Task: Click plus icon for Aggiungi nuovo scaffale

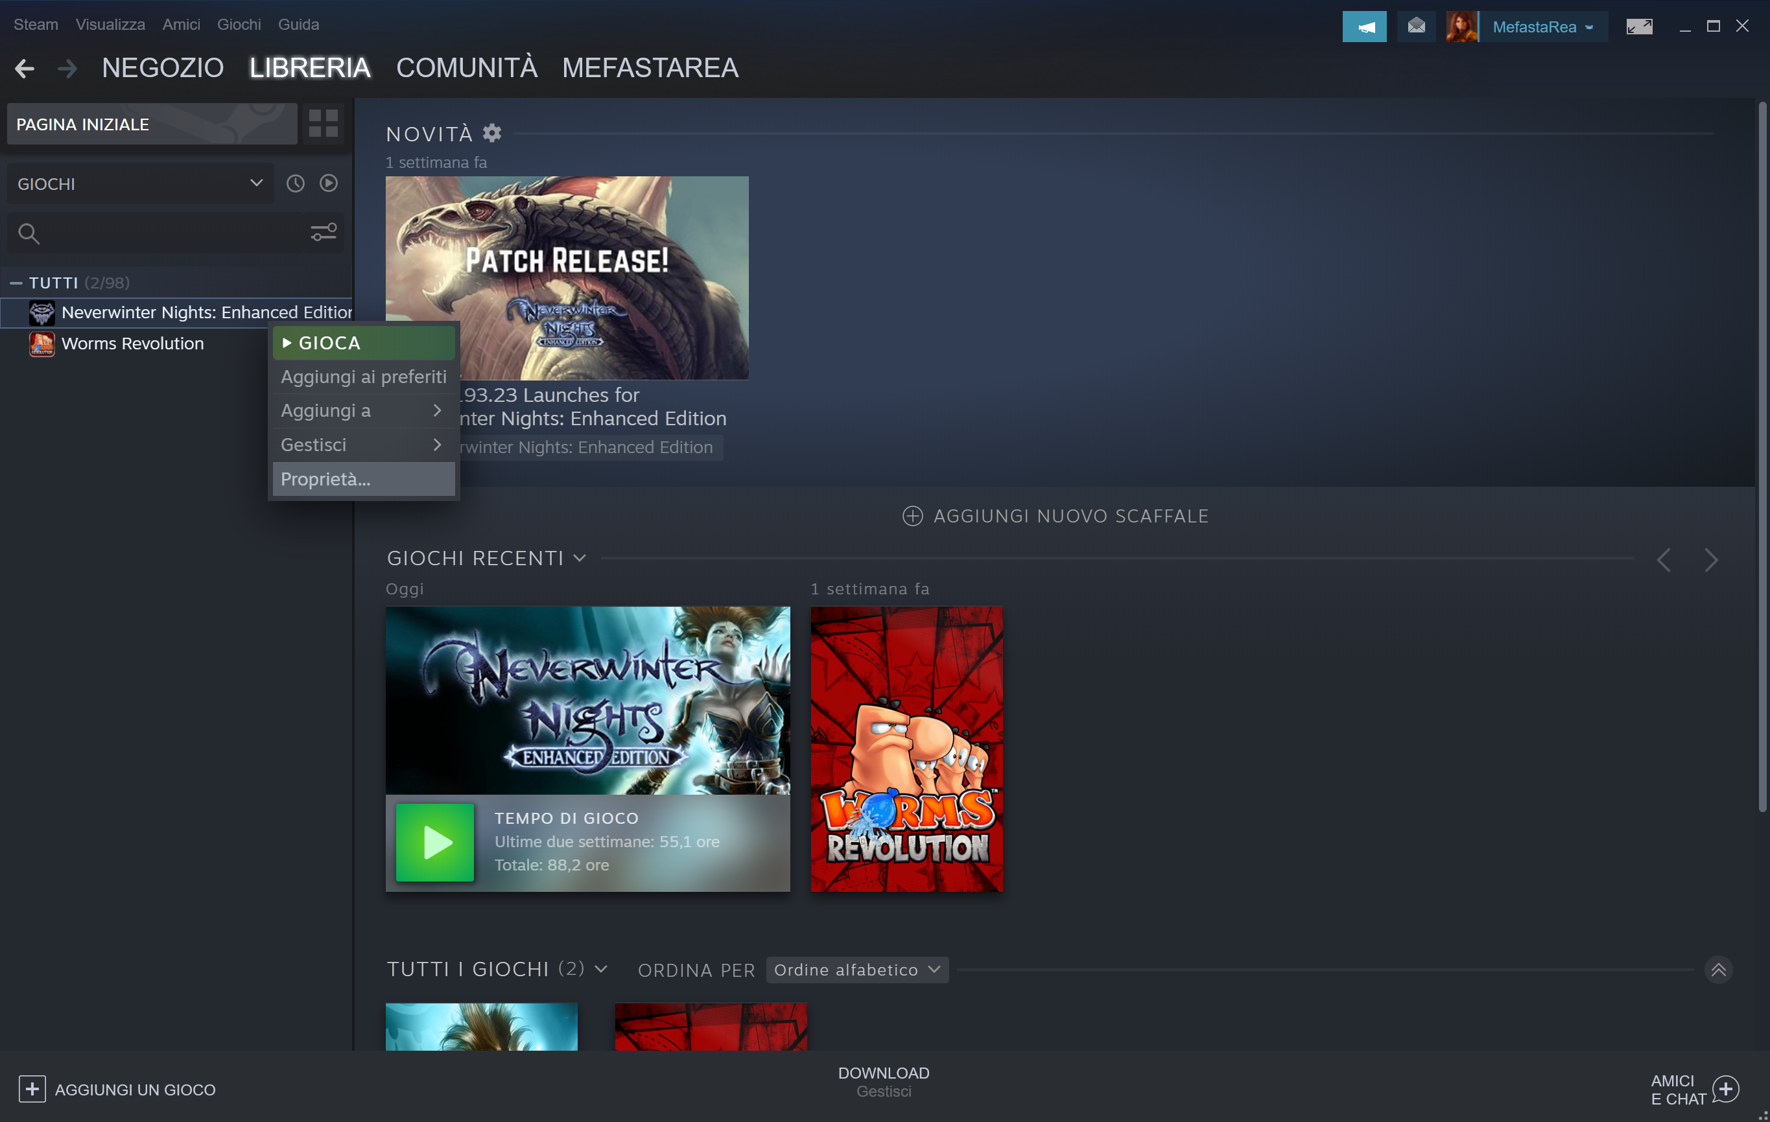Action: (912, 516)
